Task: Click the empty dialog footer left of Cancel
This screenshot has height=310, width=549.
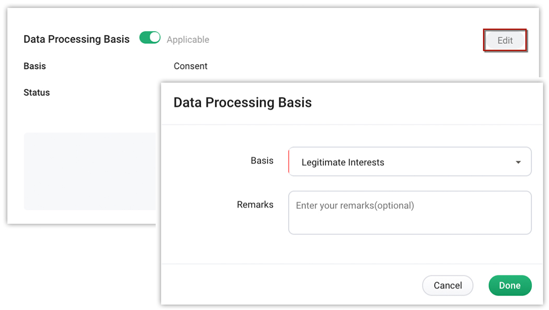Action: point(287,285)
